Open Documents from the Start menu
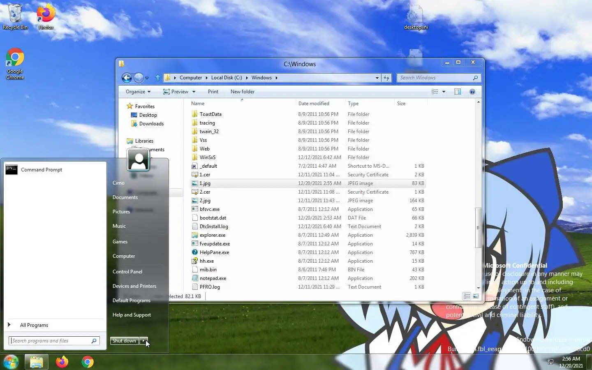Viewport: 592px width, 370px height. click(x=125, y=197)
